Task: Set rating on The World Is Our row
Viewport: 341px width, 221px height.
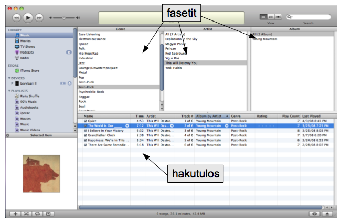Action: point(266,126)
